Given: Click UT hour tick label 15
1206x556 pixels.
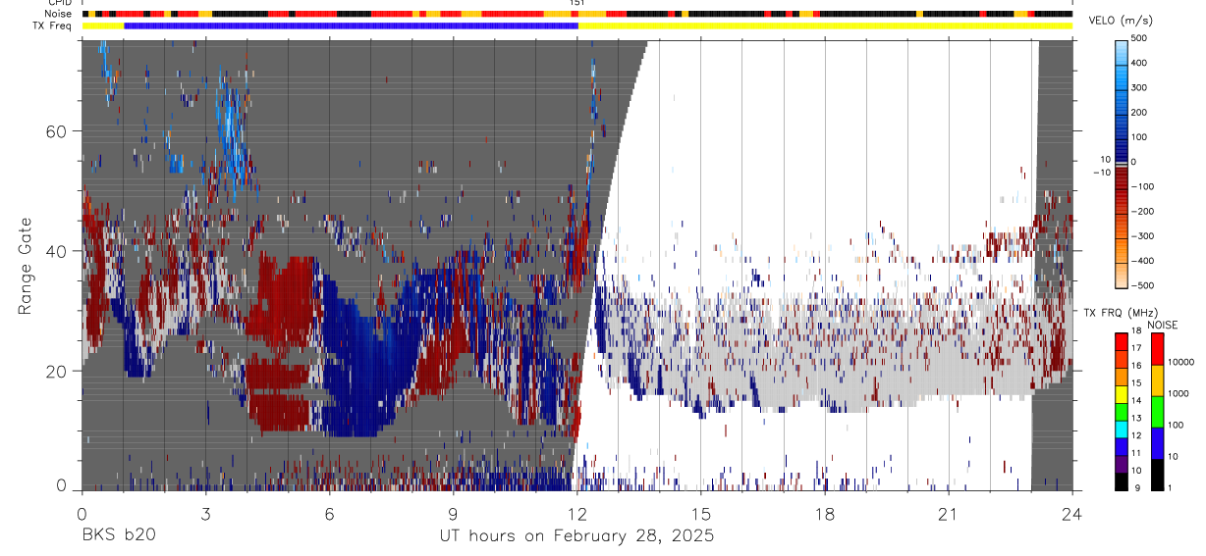Looking at the screenshot, I should [x=701, y=513].
